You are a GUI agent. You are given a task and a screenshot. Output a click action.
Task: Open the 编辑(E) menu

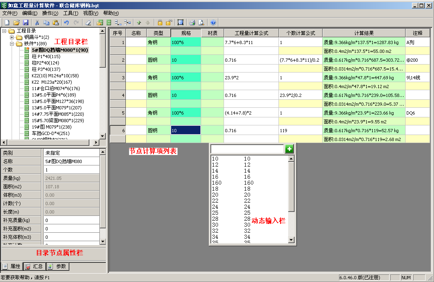(30, 13)
